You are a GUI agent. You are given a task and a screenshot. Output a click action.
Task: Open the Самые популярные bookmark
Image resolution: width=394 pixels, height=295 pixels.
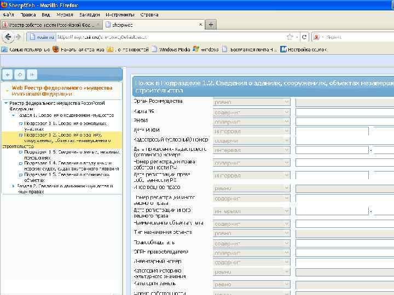(26, 50)
